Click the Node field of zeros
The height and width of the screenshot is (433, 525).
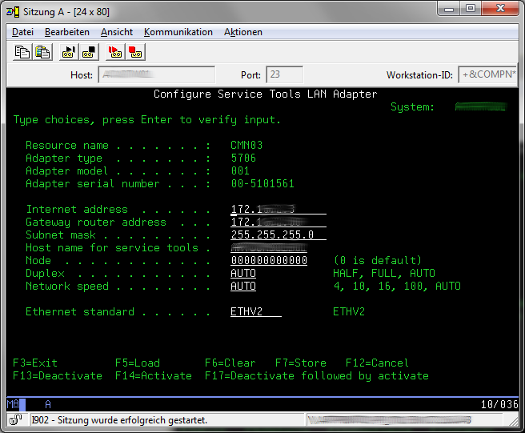[x=269, y=261]
